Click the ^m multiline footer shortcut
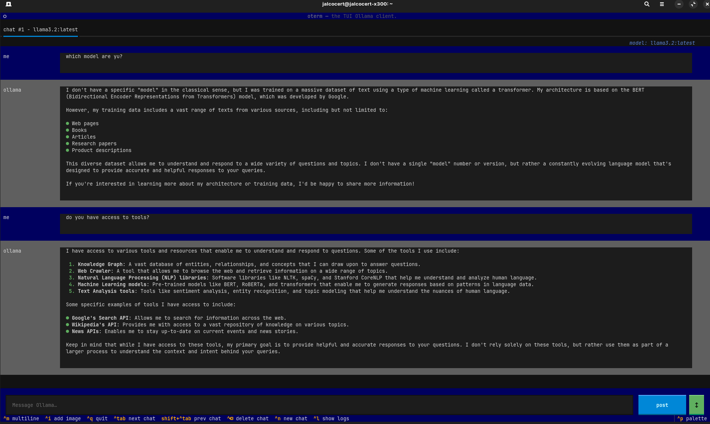Screen dimensions: 710x424 click(x=21, y=419)
